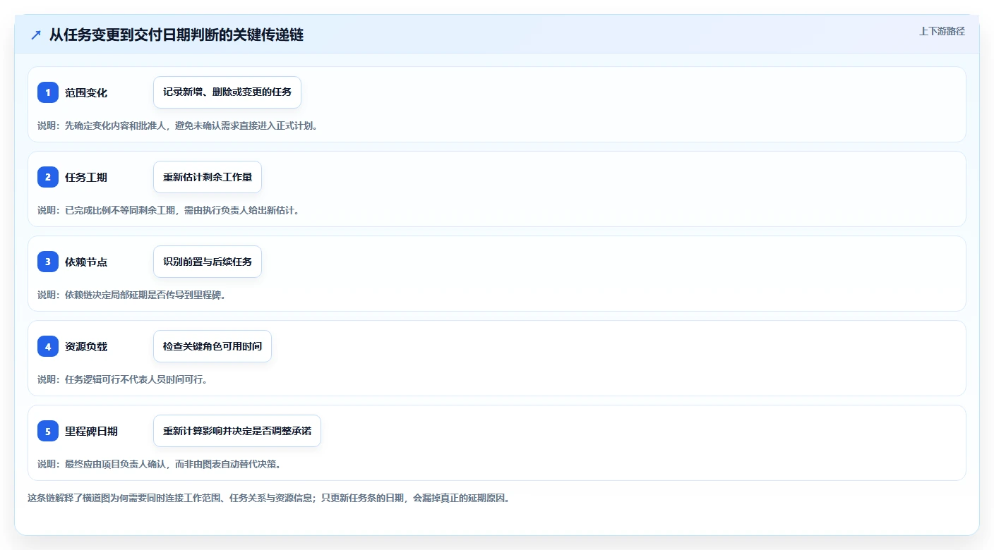
Task: Click the 识别前置与后续任务 chip
Action: point(208,262)
